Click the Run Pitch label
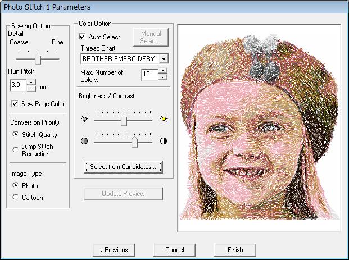 tap(21, 71)
